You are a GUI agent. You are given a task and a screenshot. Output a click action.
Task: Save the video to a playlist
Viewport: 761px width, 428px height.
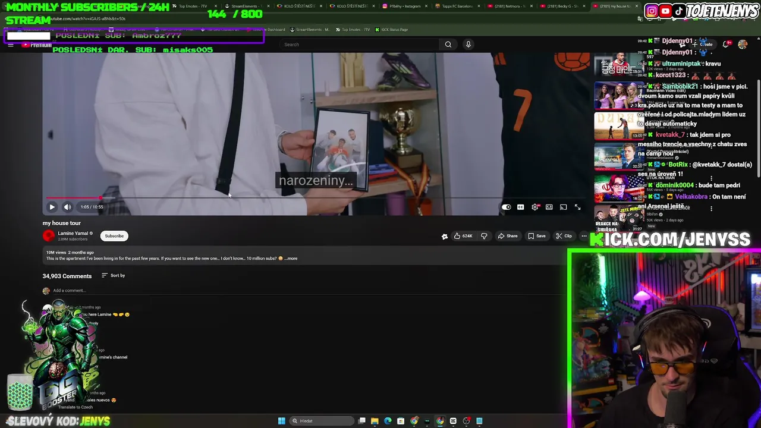click(x=536, y=236)
